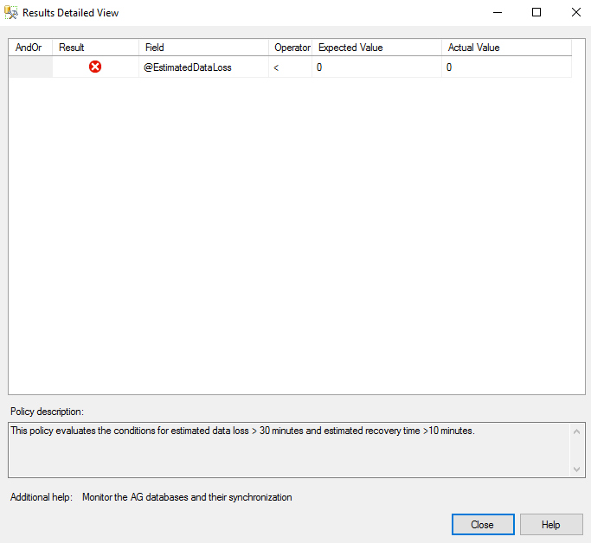591x543 pixels.
Task: Open Help for the results view
Action: point(551,524)
